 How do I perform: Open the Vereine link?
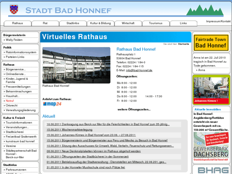(11, 146)
